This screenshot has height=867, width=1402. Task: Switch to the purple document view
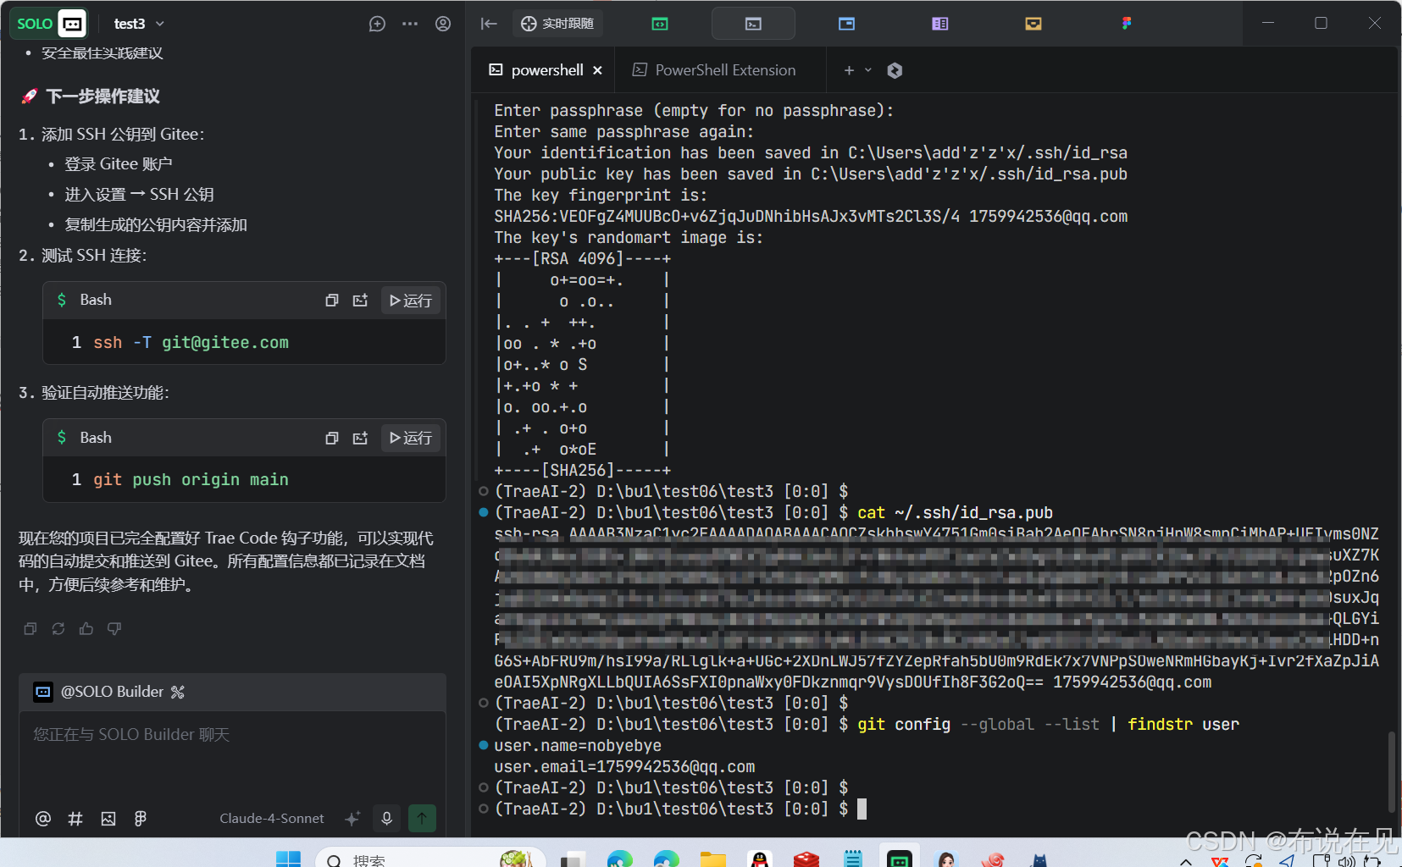[940, 24]
